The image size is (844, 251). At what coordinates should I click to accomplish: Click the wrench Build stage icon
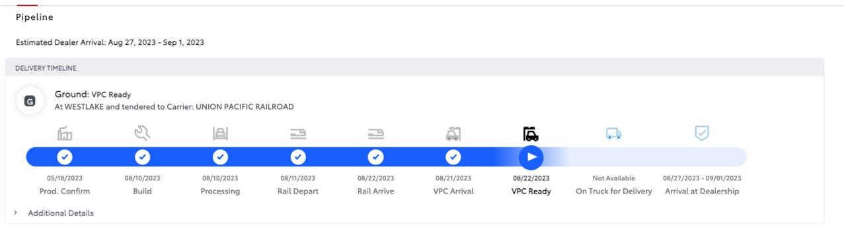click(142, 134)
